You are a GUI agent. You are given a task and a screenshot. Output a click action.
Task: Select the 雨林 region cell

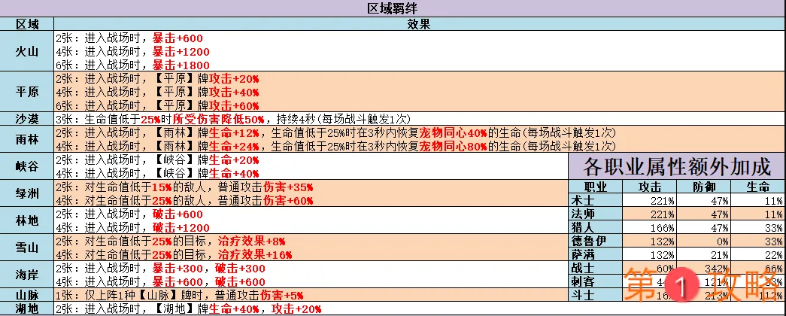[27, 139]
